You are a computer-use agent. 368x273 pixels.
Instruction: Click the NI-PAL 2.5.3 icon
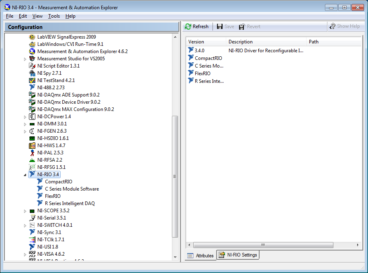32,153
